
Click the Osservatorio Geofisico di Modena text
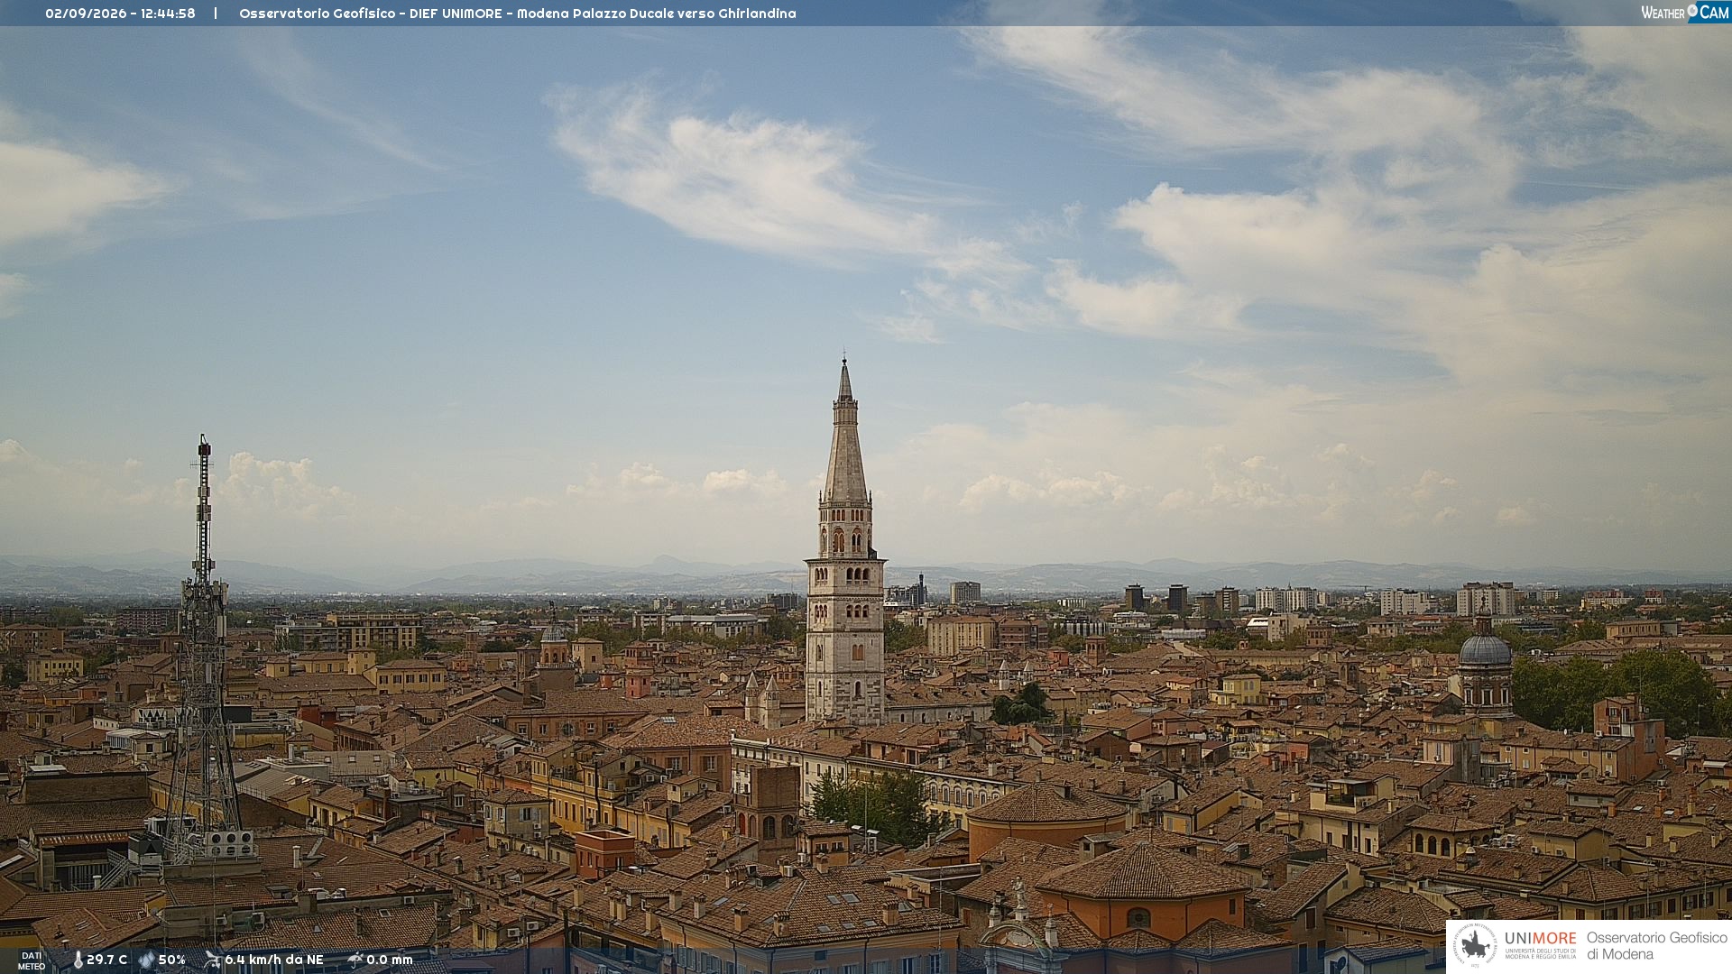1656,946
